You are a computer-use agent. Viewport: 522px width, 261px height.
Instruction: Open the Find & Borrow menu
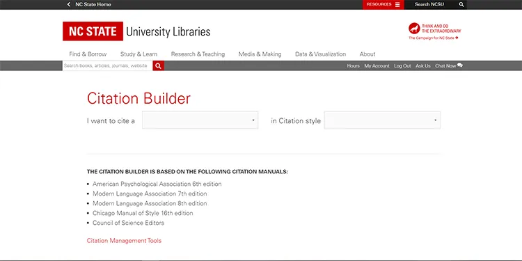[x=88, y=54]
